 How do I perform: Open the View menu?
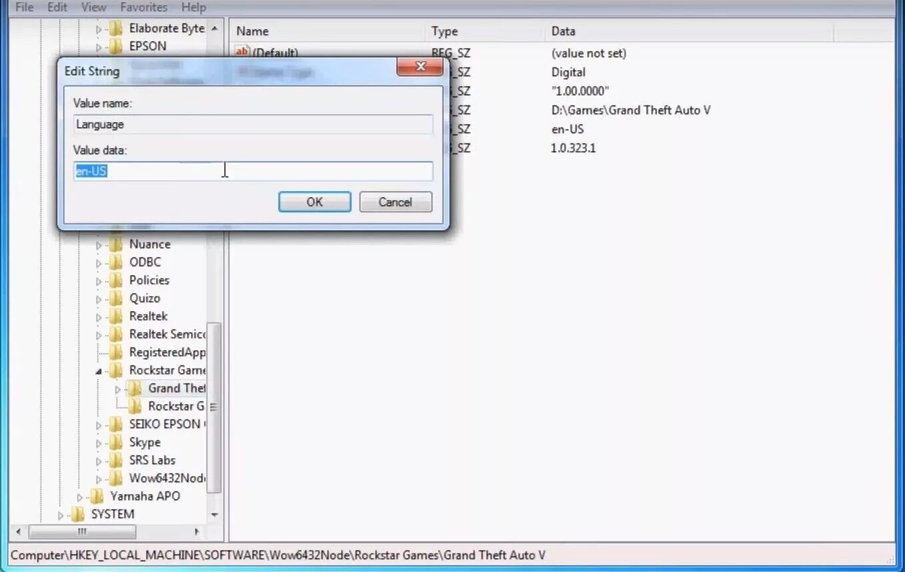pyautogui.click(x=93, y=7)
